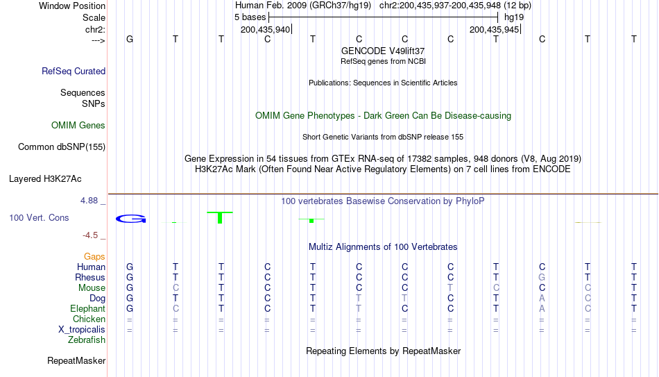659x377 pixels.
Task: Select the Mouse species label
Action: (92, 288)
